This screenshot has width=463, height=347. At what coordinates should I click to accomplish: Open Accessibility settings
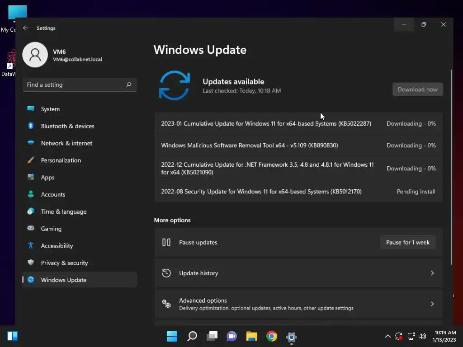tap(80, 246)
